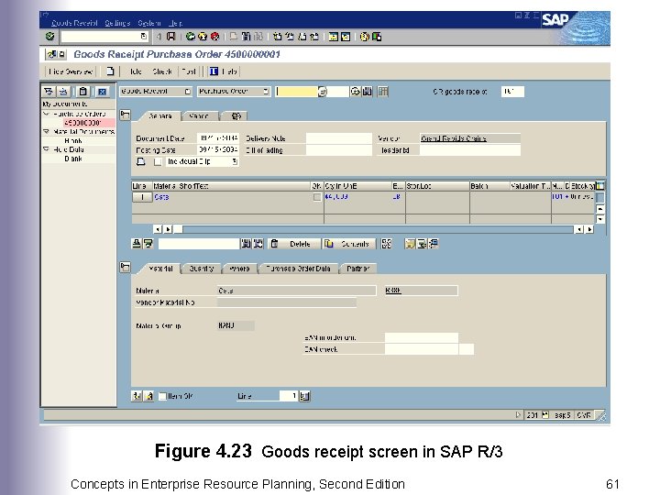Open the System menu
660x495 pixels.
point(149,23)
